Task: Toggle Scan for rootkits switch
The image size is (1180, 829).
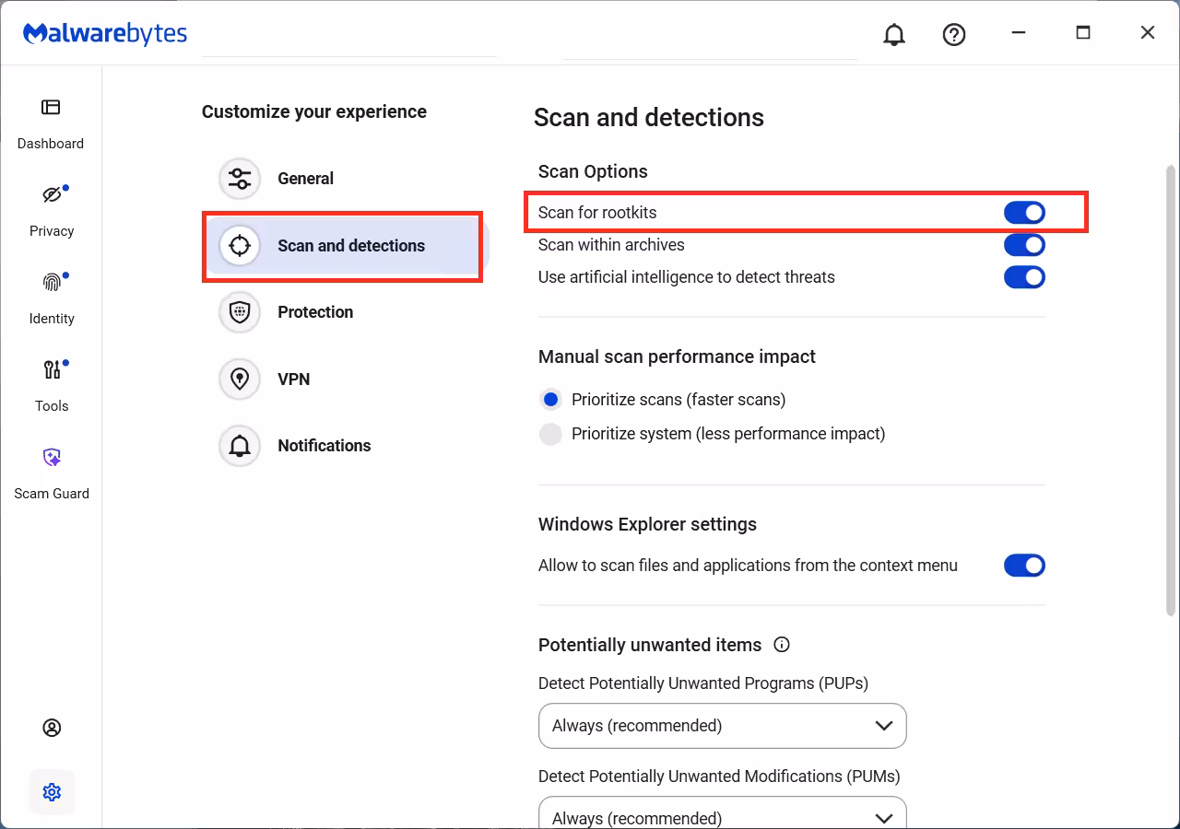Action: pyautogui.click(x=1024, y=213)
